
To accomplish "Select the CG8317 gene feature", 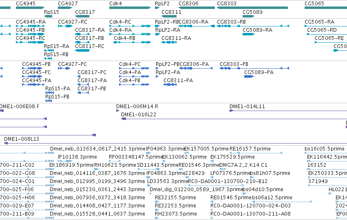I will (x=82, y=16).
